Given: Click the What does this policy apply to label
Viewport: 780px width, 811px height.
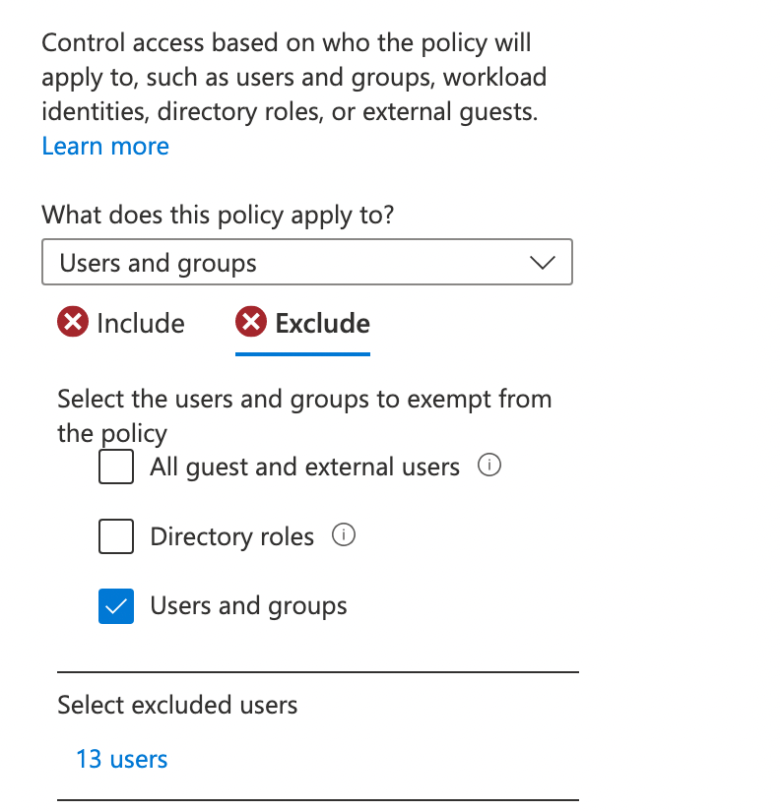Looking at the screenshot, I should 218,215.
